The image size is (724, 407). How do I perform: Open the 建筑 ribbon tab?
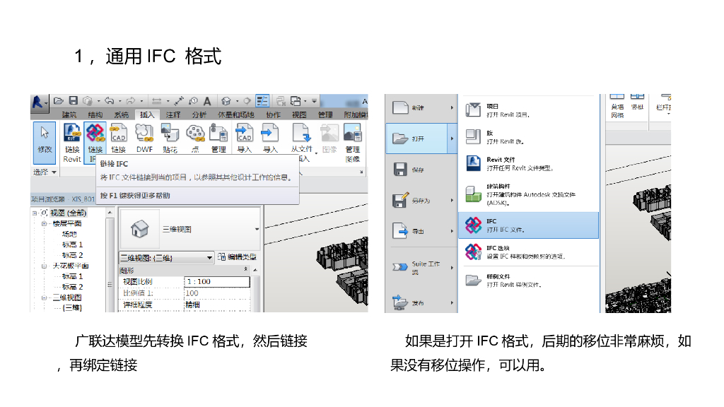(x=69, y=114)
